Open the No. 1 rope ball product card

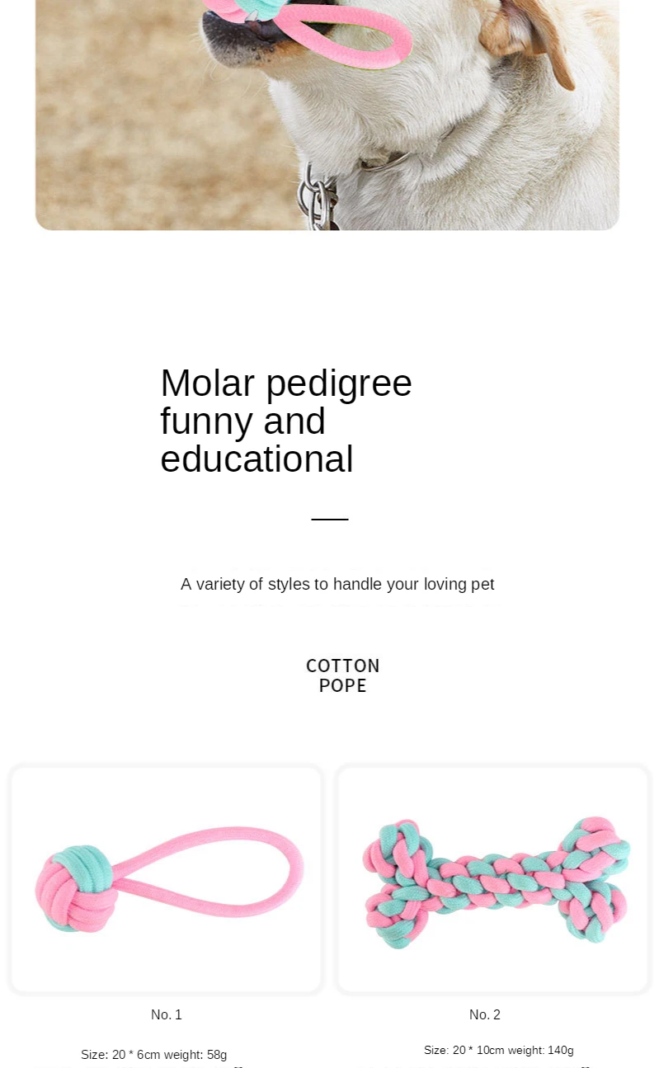(166, 879)
